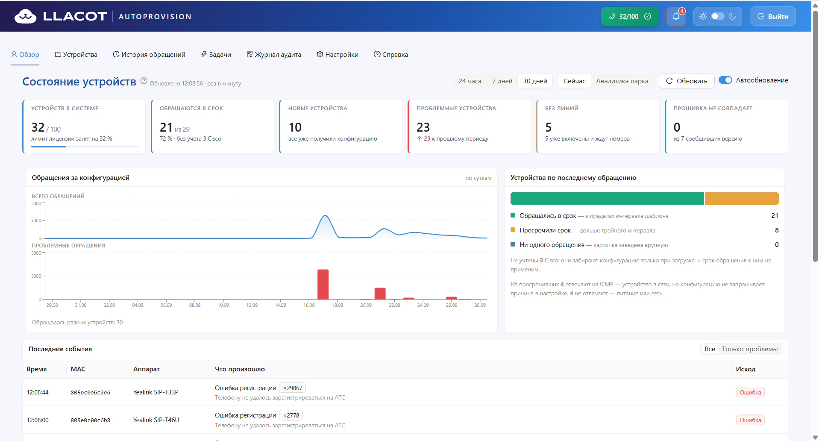Click the LLACOT cloud logo icon

pyautogui.click(x=25, y=16)
